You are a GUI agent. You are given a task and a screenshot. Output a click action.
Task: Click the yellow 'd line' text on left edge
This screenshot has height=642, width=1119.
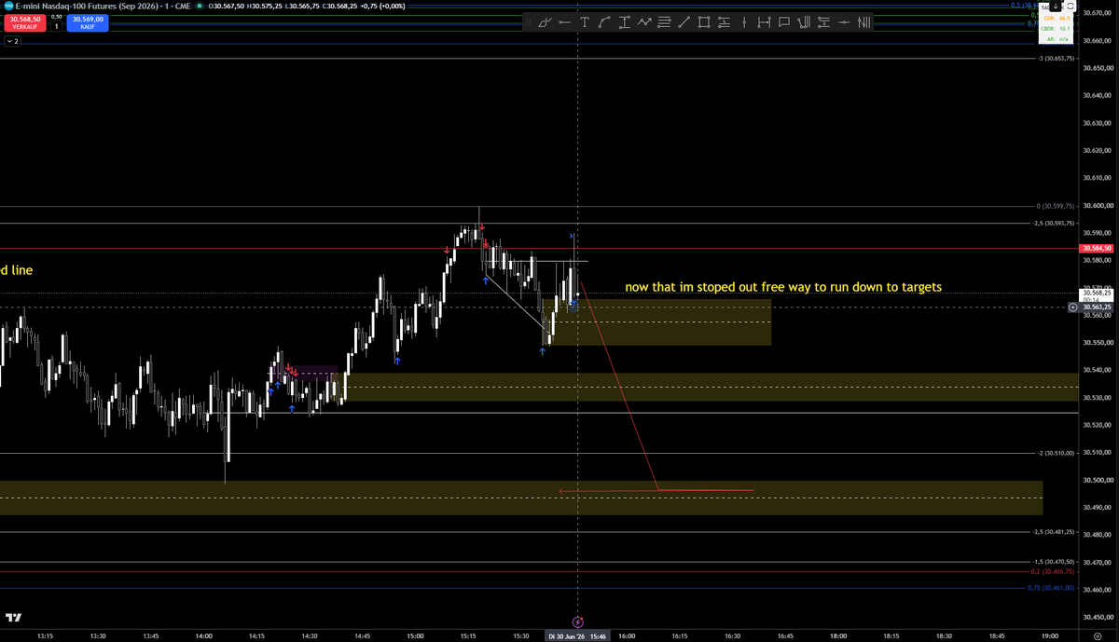(17, 270)
